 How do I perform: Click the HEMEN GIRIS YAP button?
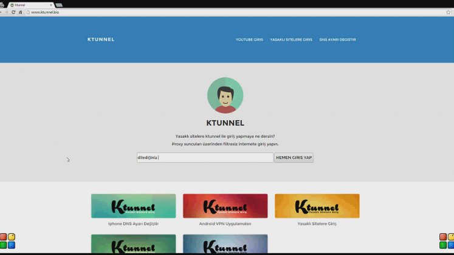(294, 158)
